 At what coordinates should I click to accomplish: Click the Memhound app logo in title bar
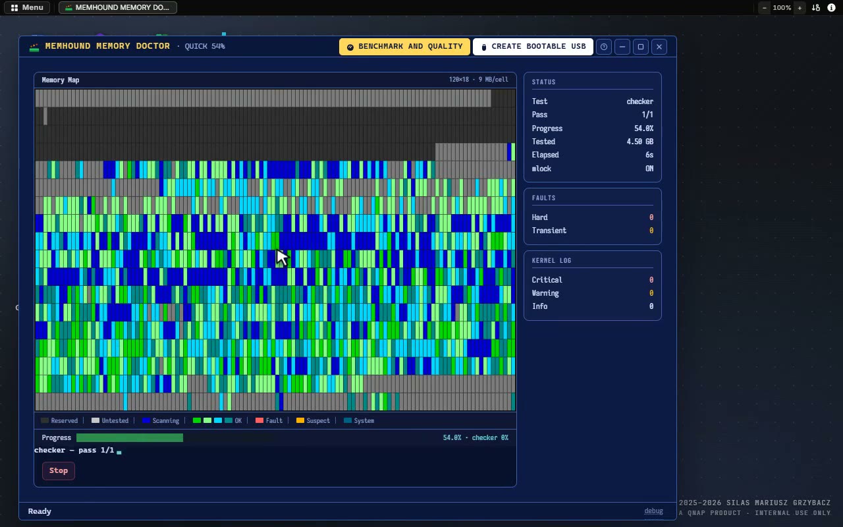coord(34,47)
